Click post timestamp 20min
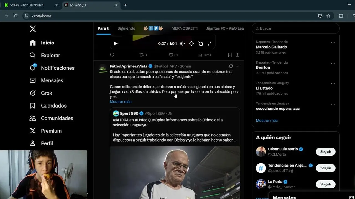355x199 pixels. pyautogui.click(x=185, y=66)
